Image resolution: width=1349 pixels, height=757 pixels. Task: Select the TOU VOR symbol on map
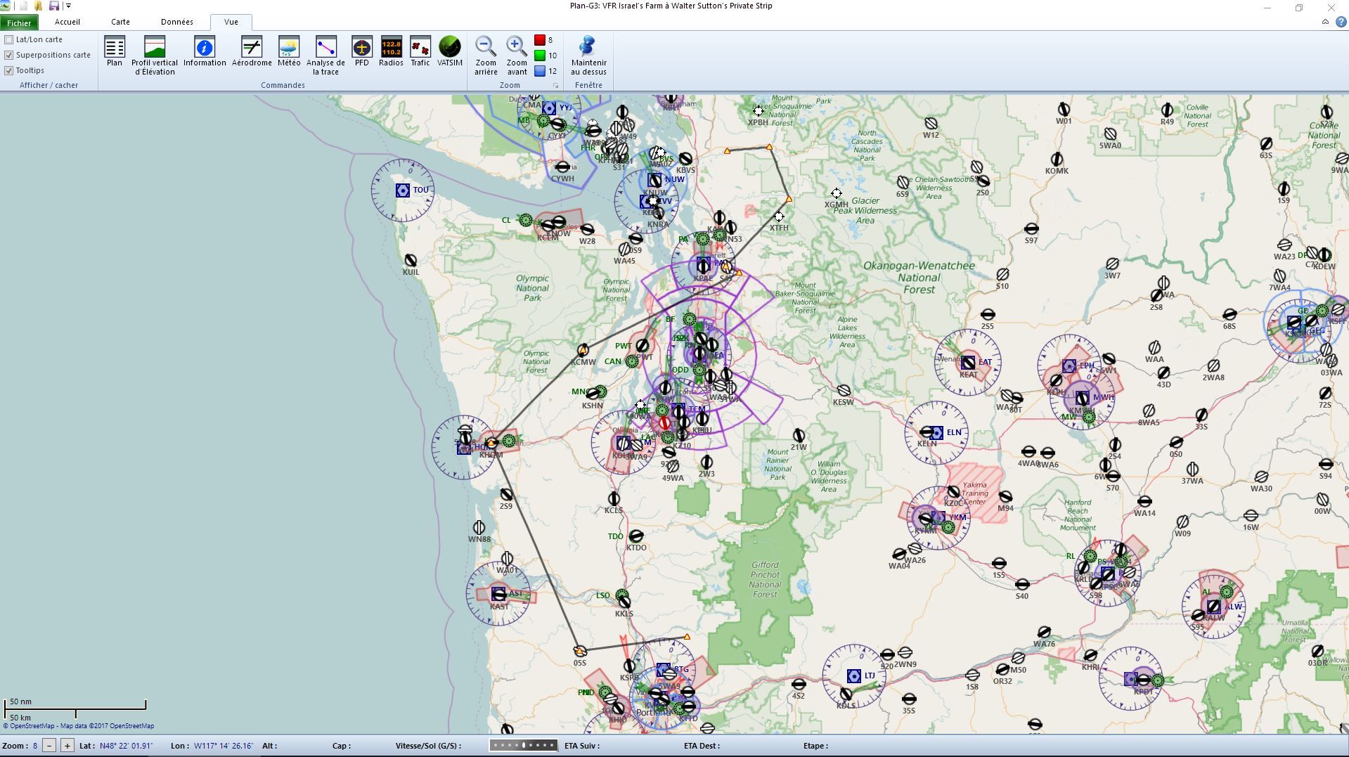[x=403, y=190]
